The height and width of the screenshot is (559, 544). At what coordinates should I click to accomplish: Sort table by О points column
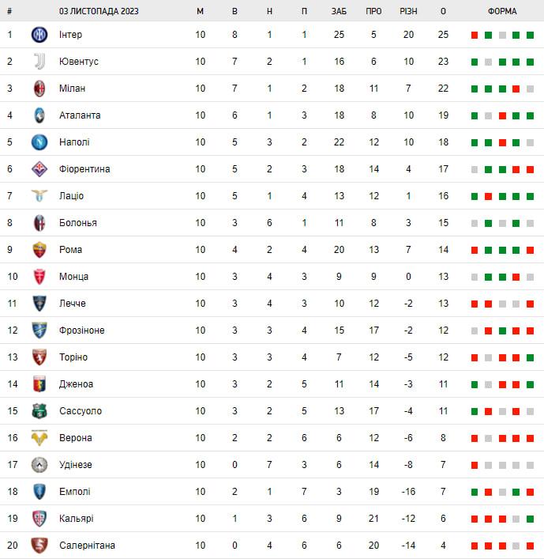[x=443, y=11]
